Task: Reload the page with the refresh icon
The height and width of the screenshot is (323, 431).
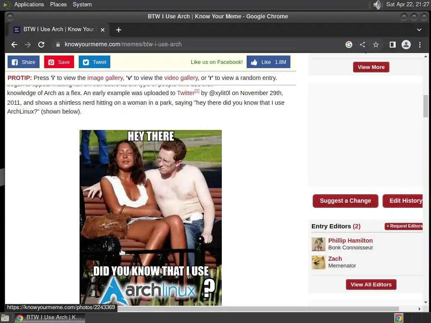Action: [41, 45]
